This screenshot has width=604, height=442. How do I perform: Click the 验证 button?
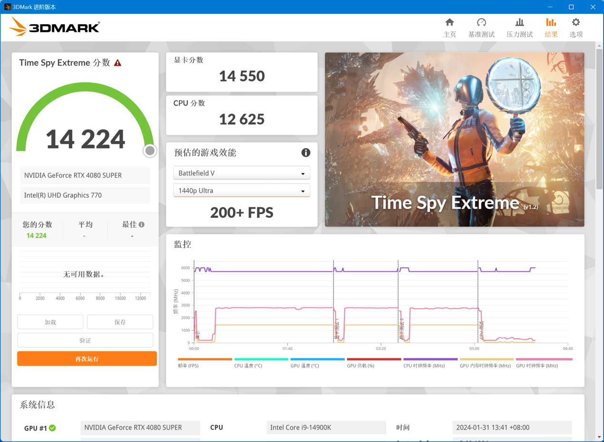(x=85, y=340)
